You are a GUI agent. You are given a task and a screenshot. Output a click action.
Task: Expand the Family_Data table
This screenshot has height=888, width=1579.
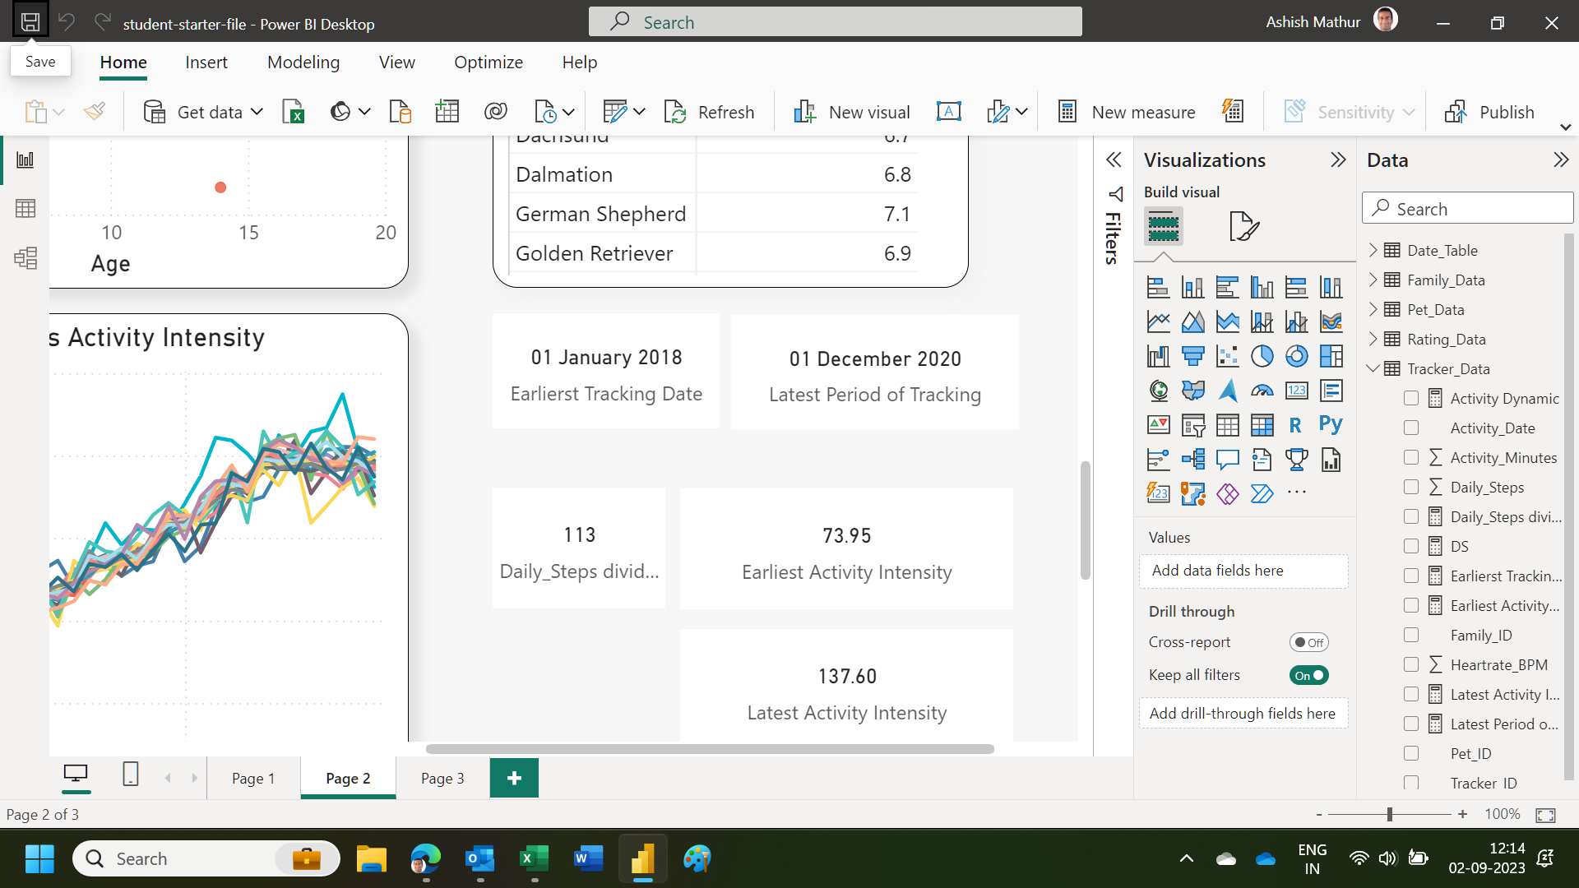point(1373,280)
